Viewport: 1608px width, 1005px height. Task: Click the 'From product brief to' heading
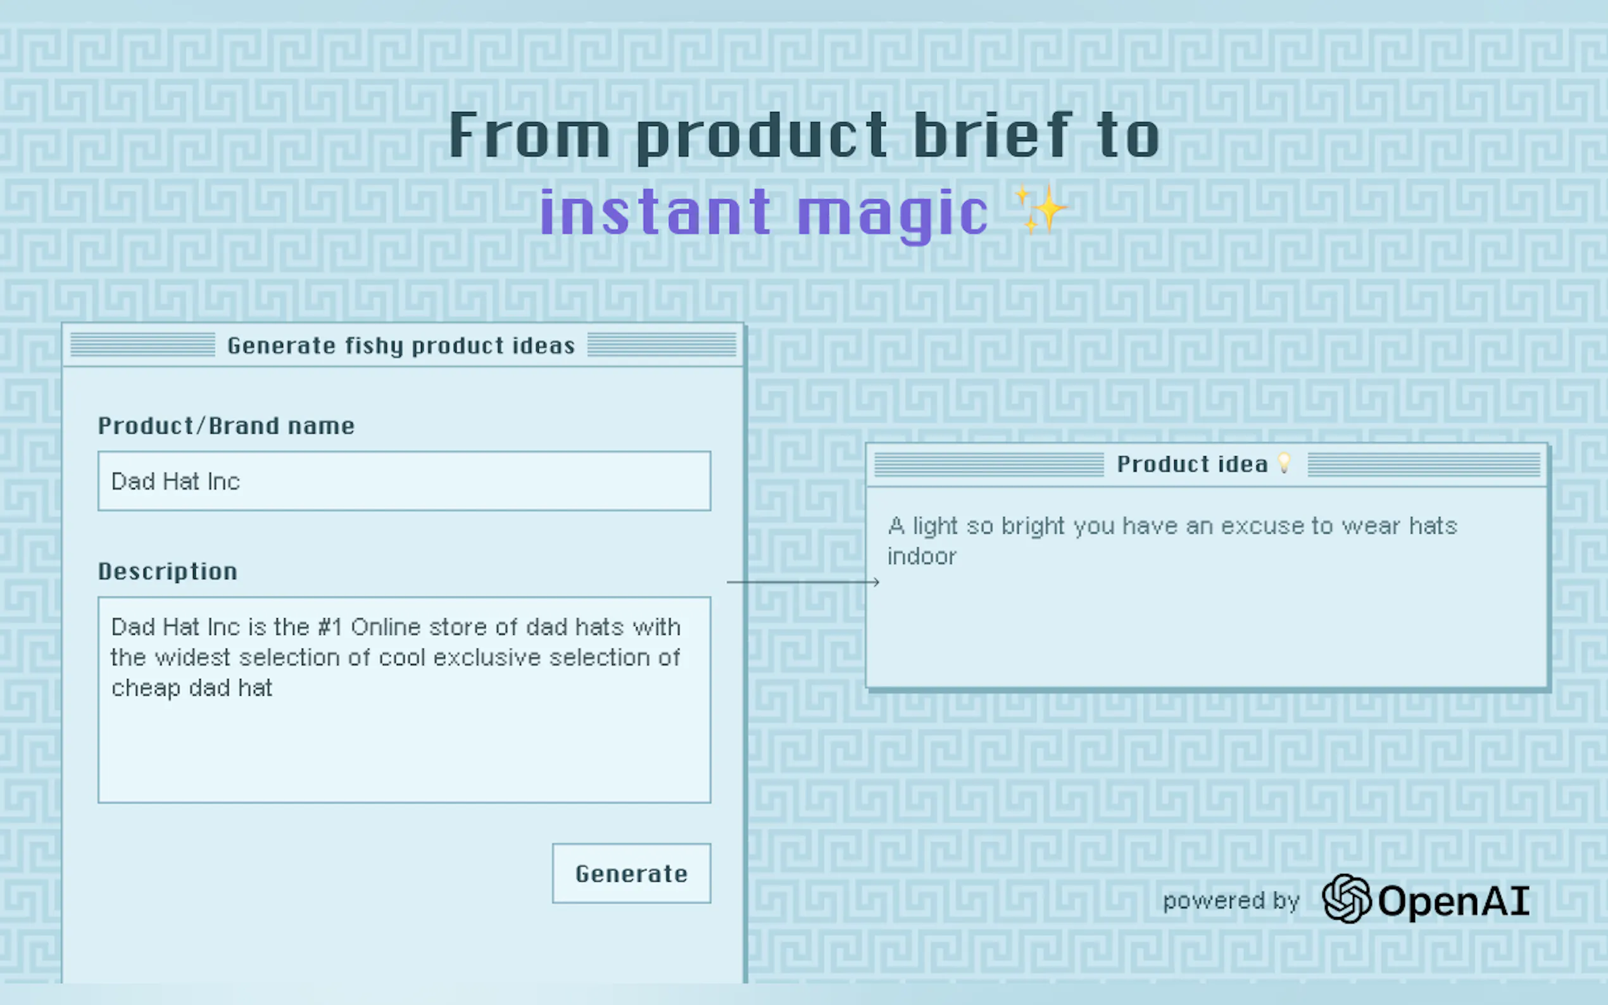point(803,136)
